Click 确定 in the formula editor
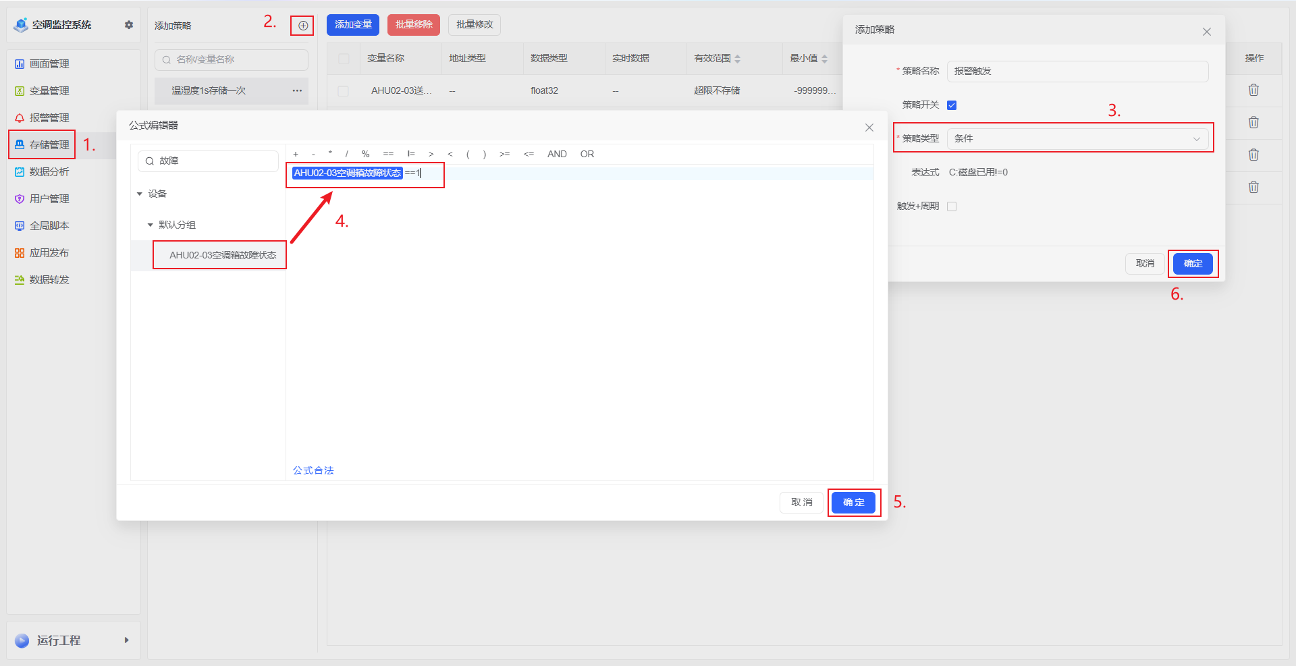The width and height of the screenshot is (1296, 666). point(853,503)
